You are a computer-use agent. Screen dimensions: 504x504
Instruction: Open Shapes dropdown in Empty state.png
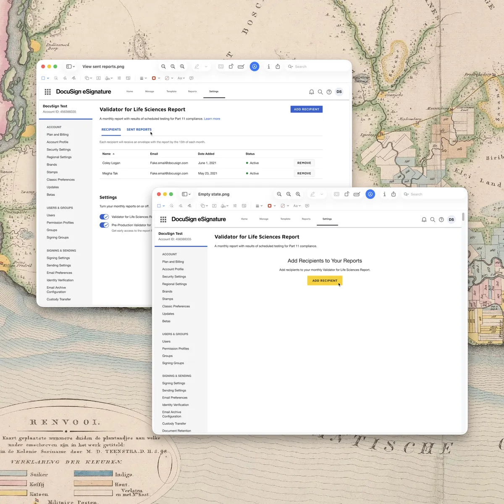pos(204,206)
